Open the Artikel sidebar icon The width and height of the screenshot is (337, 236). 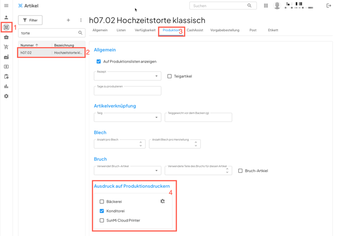[x=6, y=27]
